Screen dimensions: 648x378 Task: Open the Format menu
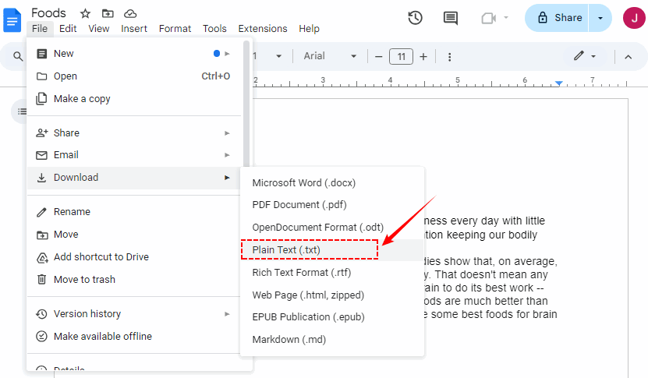(175, 29)
